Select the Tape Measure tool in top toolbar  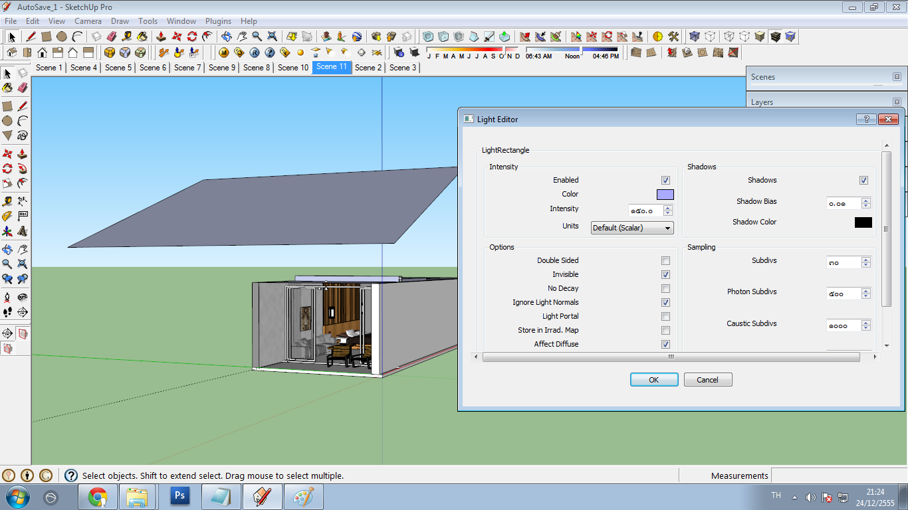point(126,37)
